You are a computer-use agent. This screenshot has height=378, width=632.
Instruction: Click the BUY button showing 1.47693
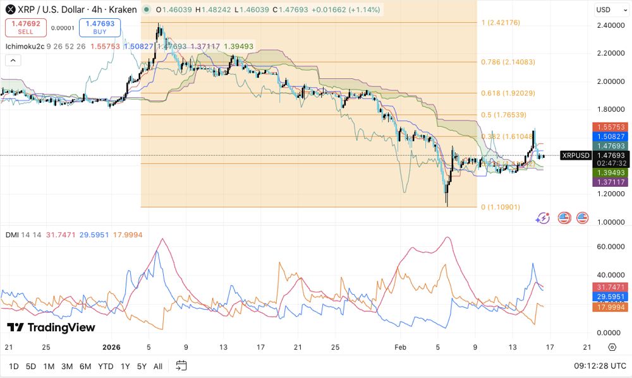click(99, 28)
